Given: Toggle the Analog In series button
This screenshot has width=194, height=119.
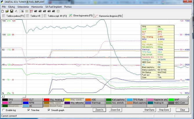Looking at the screenshot, I should pyautogui.click(x=157, y=103).
